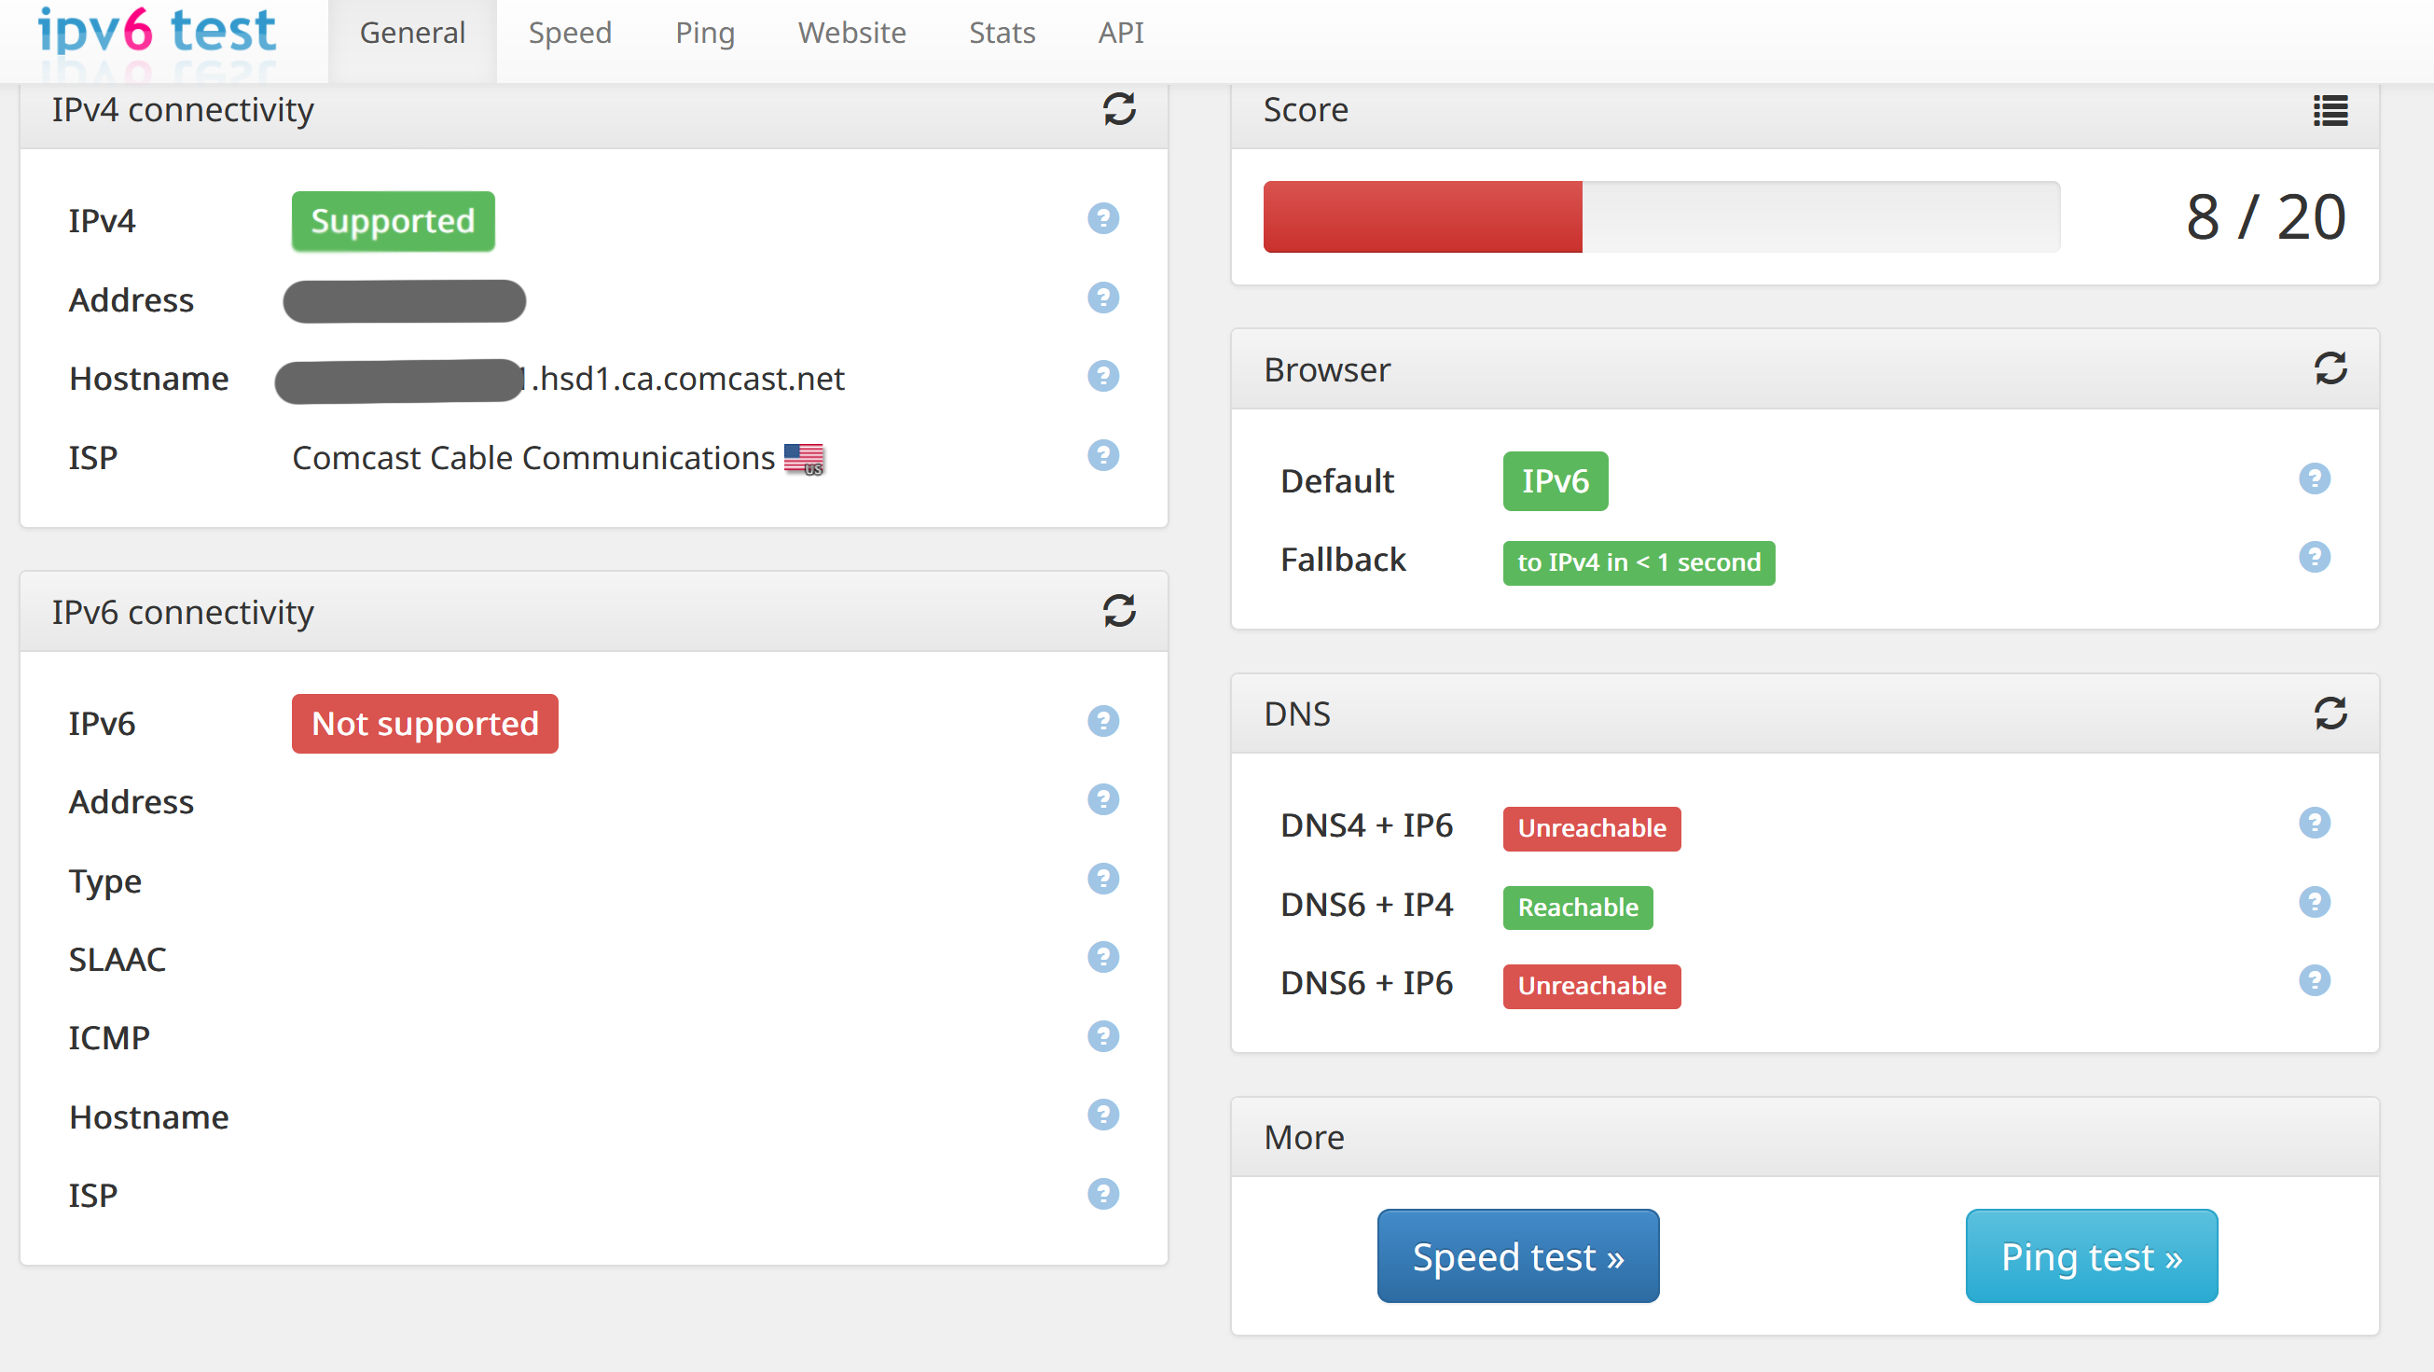
Task: Refresh the IPv6 connectivity panel
Action: tap(1120, 611)
